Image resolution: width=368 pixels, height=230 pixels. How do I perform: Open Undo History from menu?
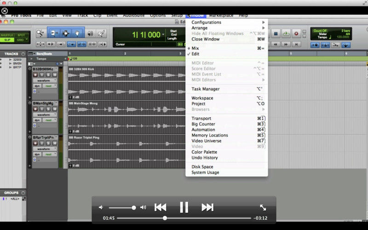point(227,158)
